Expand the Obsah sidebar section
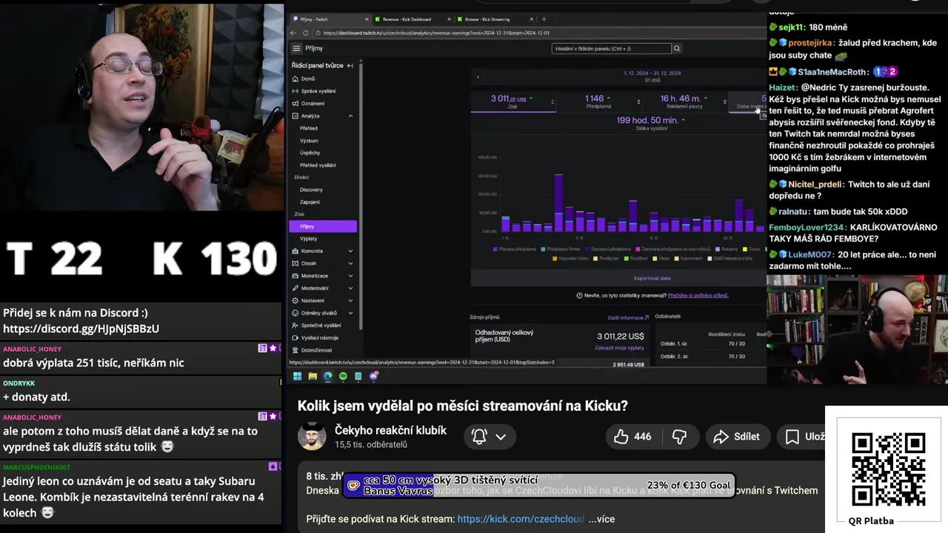The width and height of the screenshot is (948, 533). click(350, 264)
